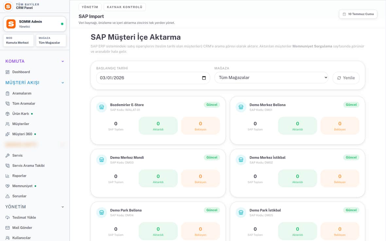Click the Sorunlar warning triangle icon

[x=8, y=196]
